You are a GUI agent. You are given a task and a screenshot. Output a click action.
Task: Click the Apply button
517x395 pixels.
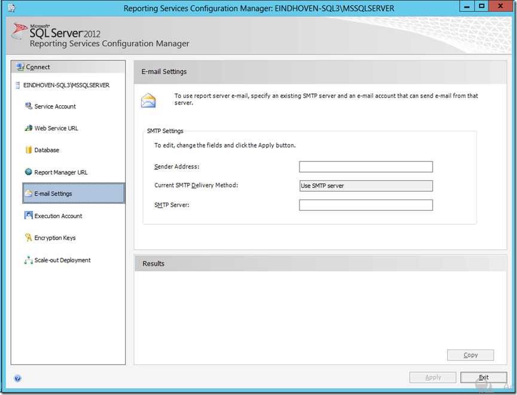coord(433,378)
